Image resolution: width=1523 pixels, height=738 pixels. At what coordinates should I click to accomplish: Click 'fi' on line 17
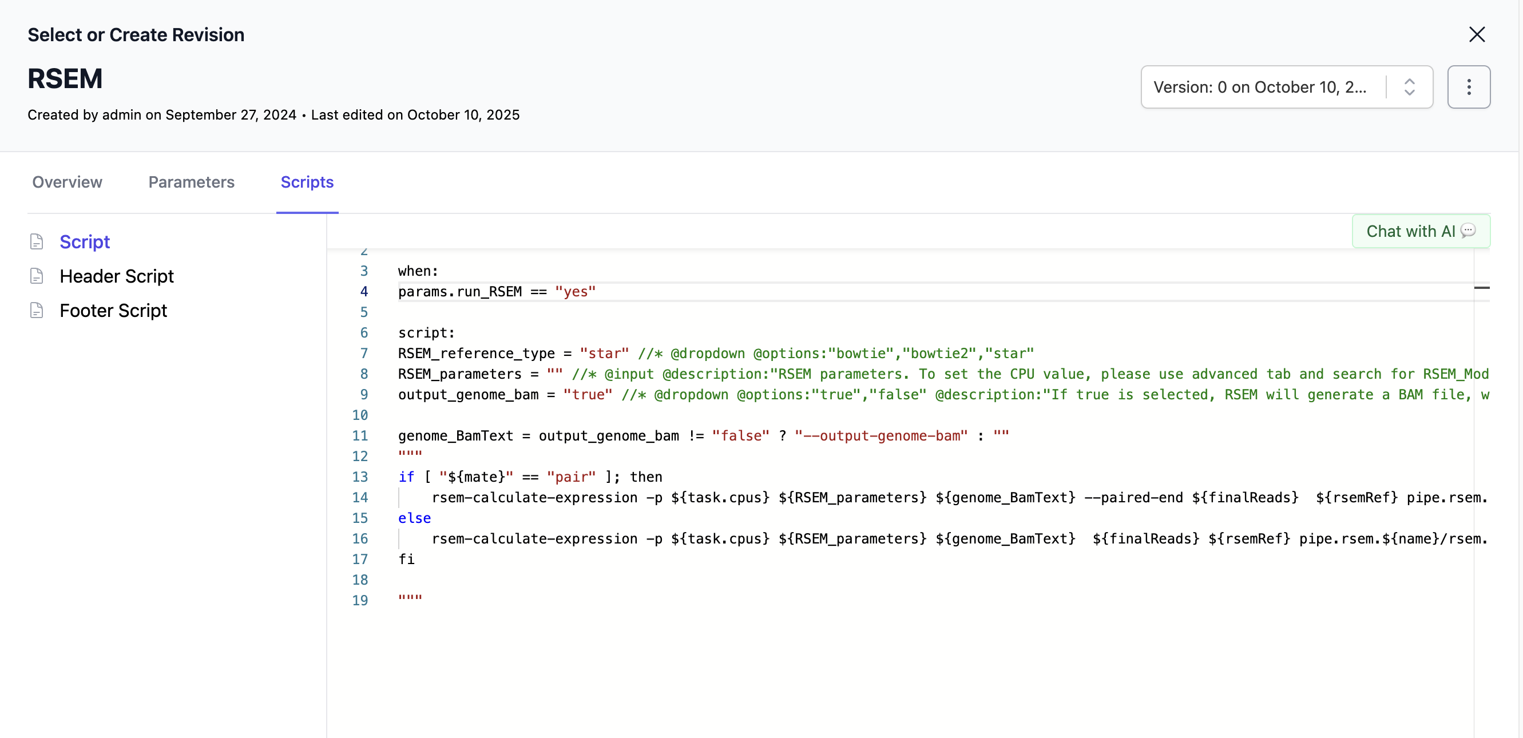(x=406, y=560)
